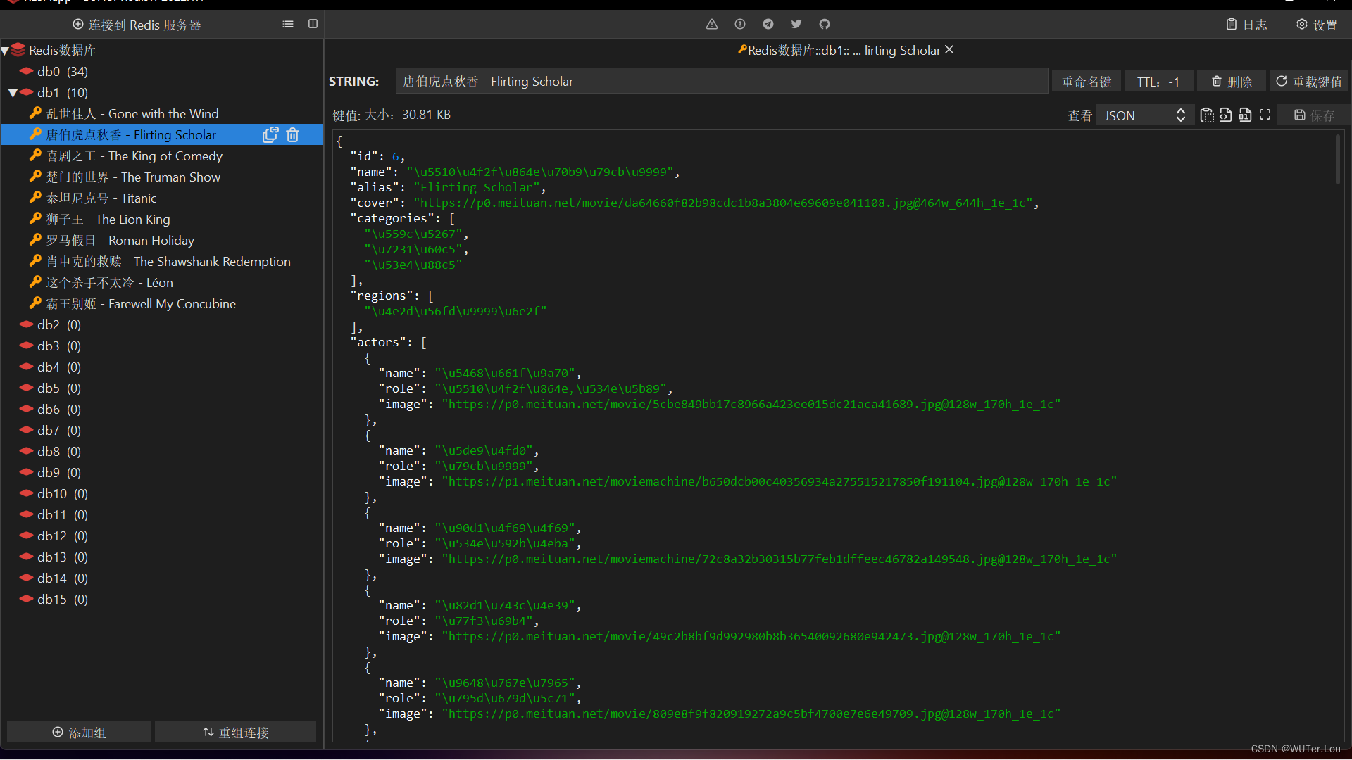
Task: Click the 重载键值 reload button
Action: [x=1309, y=82]
